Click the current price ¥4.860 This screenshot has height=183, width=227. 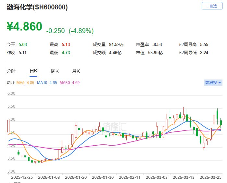(24, 27)
